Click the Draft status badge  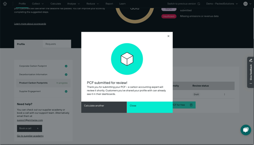(196, 94)
